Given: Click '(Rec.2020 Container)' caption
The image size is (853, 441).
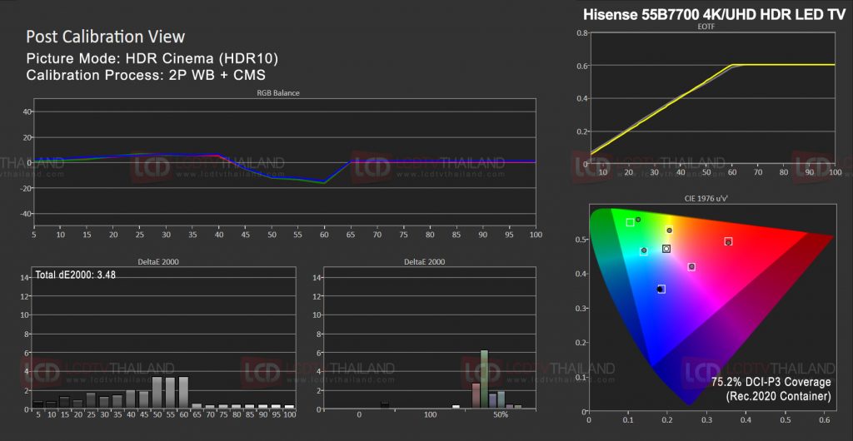Looking at the screenshot, I should (x=779, y=397).
